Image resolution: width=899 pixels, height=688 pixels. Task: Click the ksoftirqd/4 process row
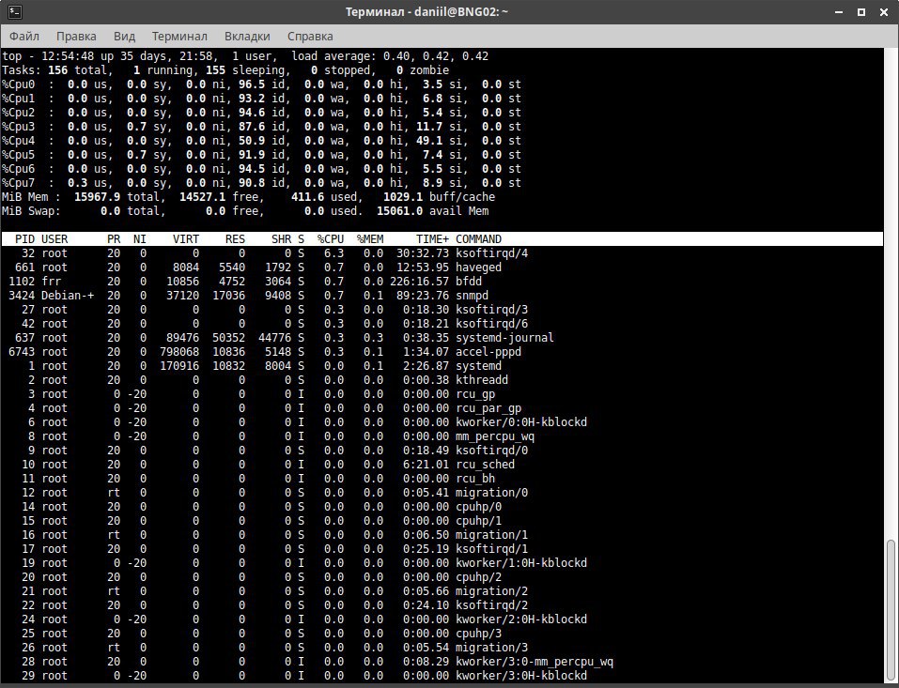point(442,253)
